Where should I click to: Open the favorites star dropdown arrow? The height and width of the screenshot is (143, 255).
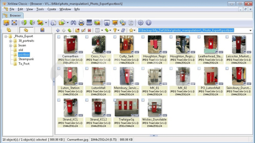click(134, 30)
